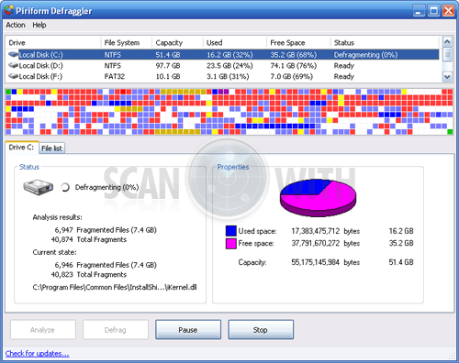Viewport: 459px width, 363px height.
Task: Click the Defraggler logo in title bar
Action: pos(9,10)
